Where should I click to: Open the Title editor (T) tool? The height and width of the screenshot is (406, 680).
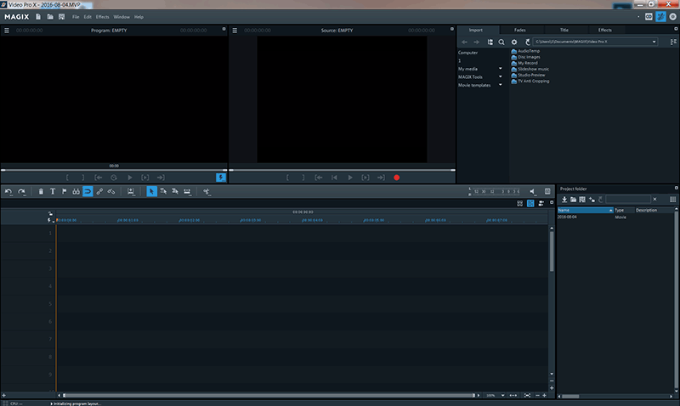click(53, 191)
